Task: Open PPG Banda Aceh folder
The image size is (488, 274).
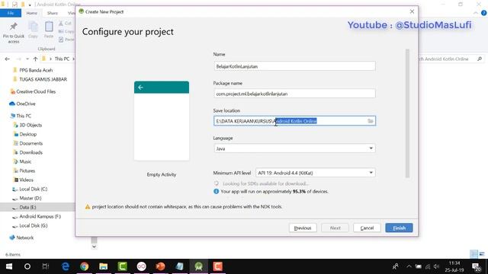Action: (36, 70)
